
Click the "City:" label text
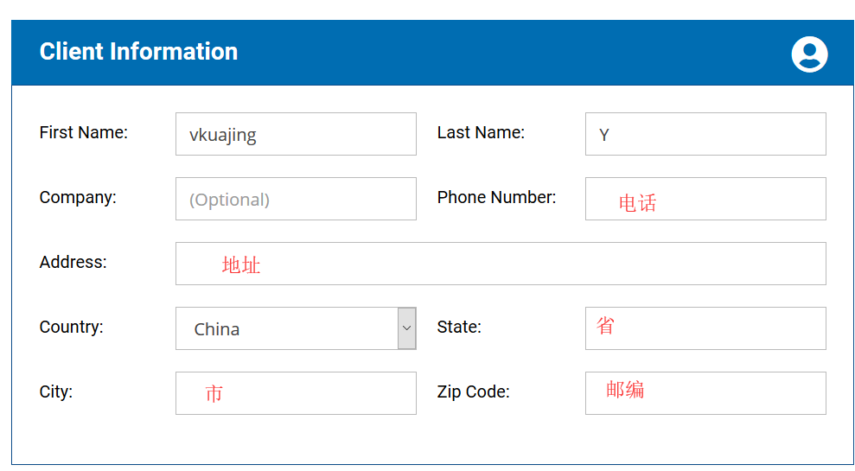(x=56, y=391)
